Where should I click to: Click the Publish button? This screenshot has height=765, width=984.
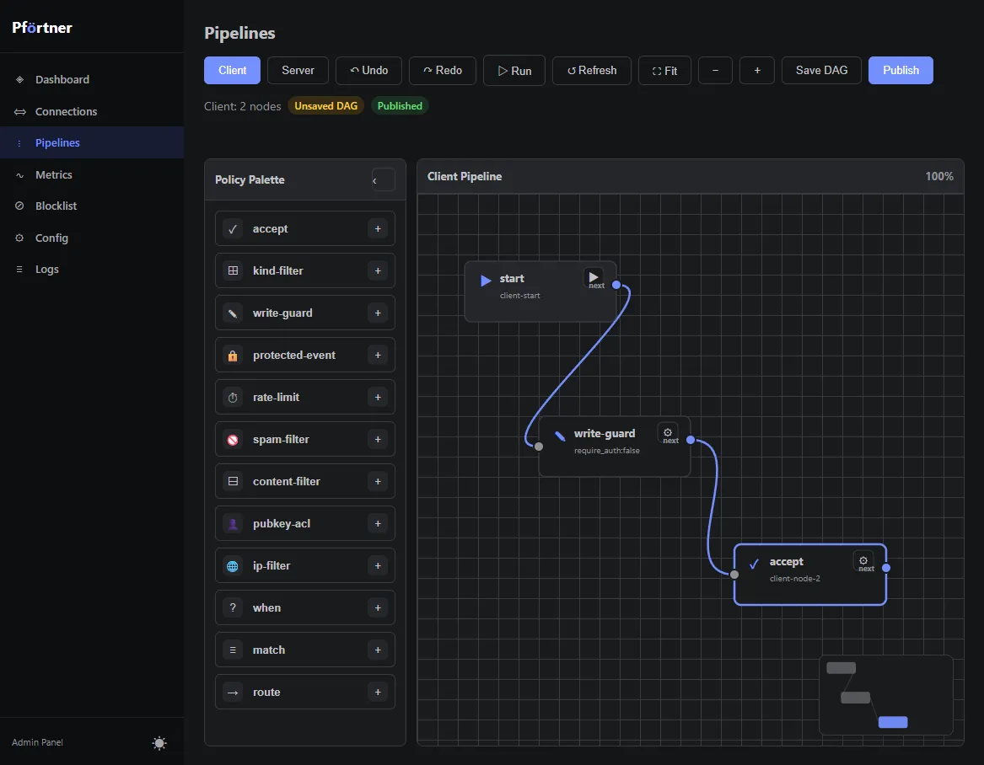tap(901, 70)
